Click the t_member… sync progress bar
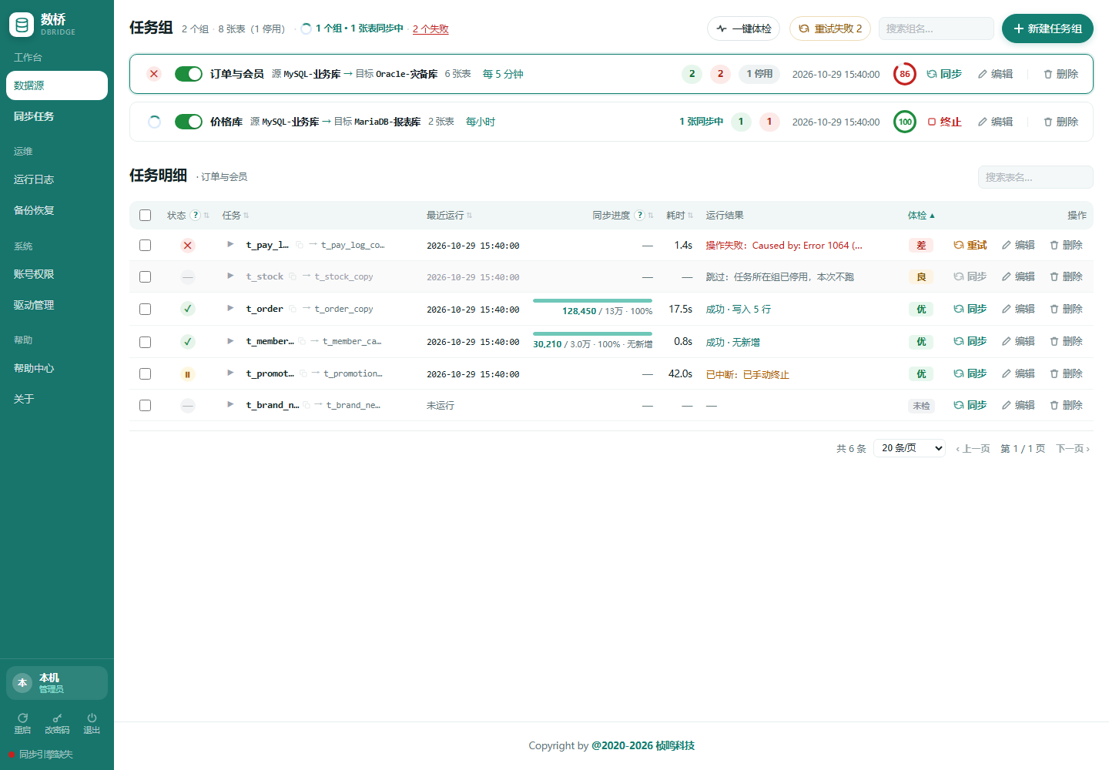 coord(592,333)
